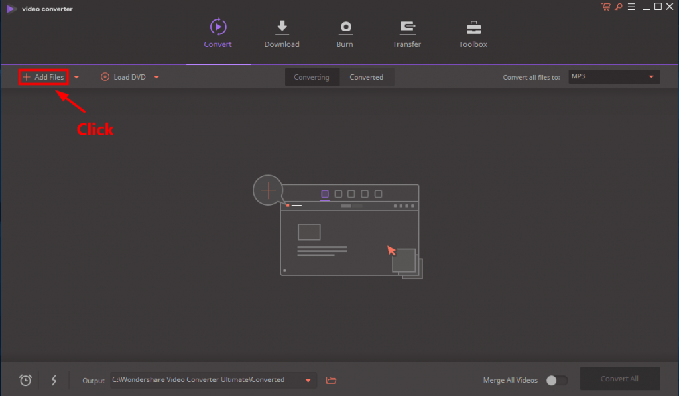Switch to the Converted tab

[366, 77]
